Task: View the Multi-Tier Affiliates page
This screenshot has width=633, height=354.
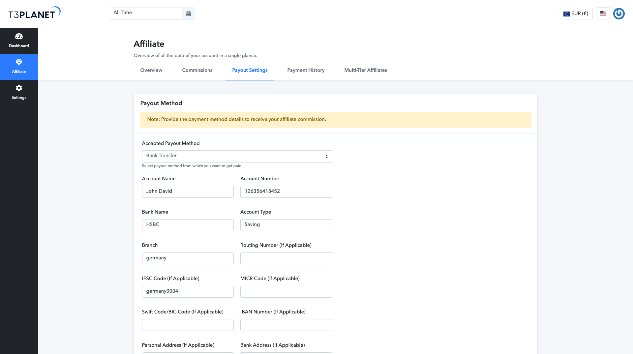Action: tap(365, 70)
